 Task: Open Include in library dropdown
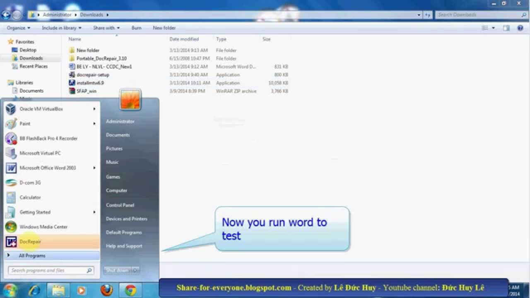62,28
